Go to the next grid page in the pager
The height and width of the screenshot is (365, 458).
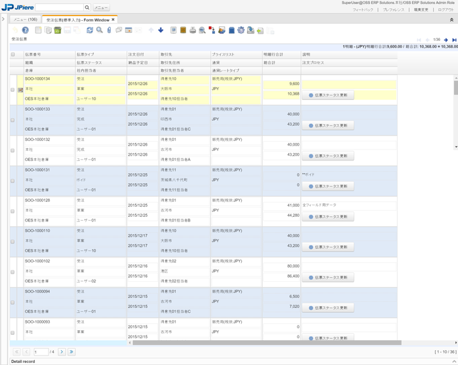[62, 352]
